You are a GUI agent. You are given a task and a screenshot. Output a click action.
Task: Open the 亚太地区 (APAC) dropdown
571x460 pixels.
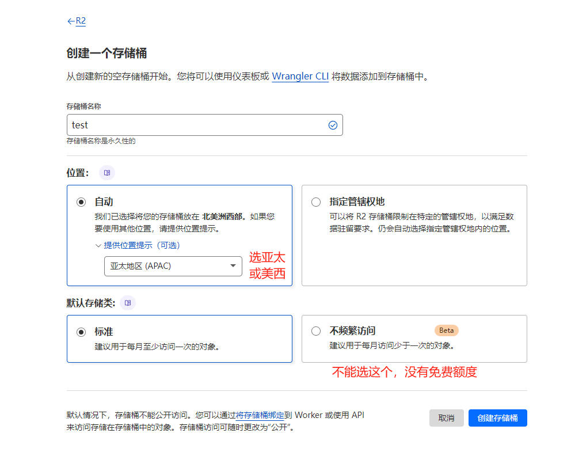[173, 266]
